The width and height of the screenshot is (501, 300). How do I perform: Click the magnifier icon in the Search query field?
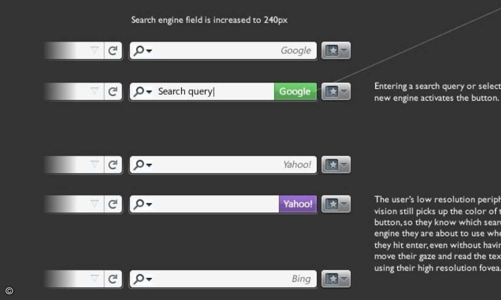click(x=139, y=92)
